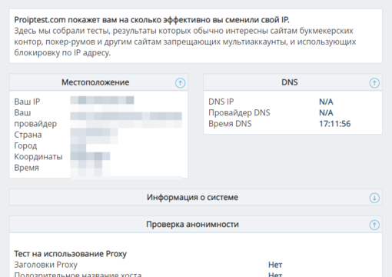This screenshot has height=277, width=392.
Task: Select the Координаты label
Action: (38, 157)
